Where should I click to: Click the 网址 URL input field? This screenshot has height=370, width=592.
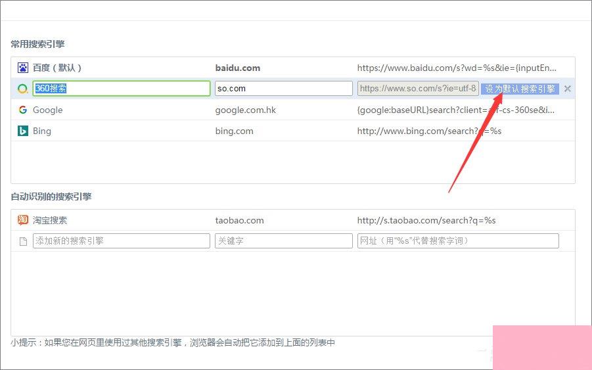point(458,241)
